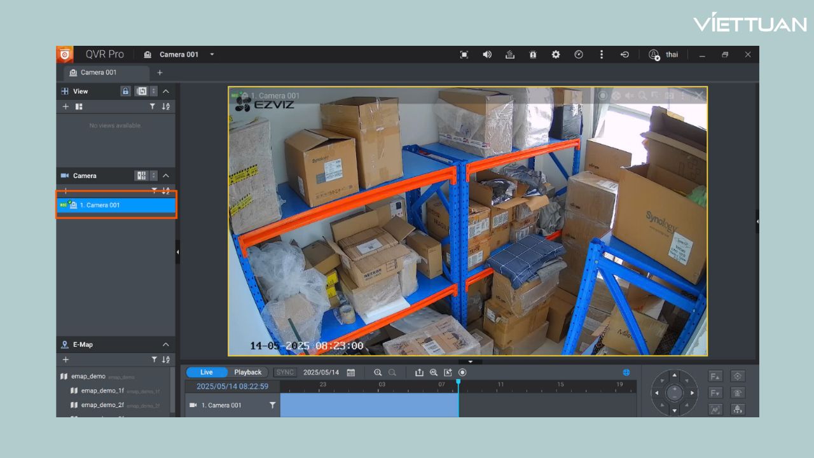Screen dimensions: 814x458
Task: Click the focus near (F▼) button
Action: coord(715,393)
